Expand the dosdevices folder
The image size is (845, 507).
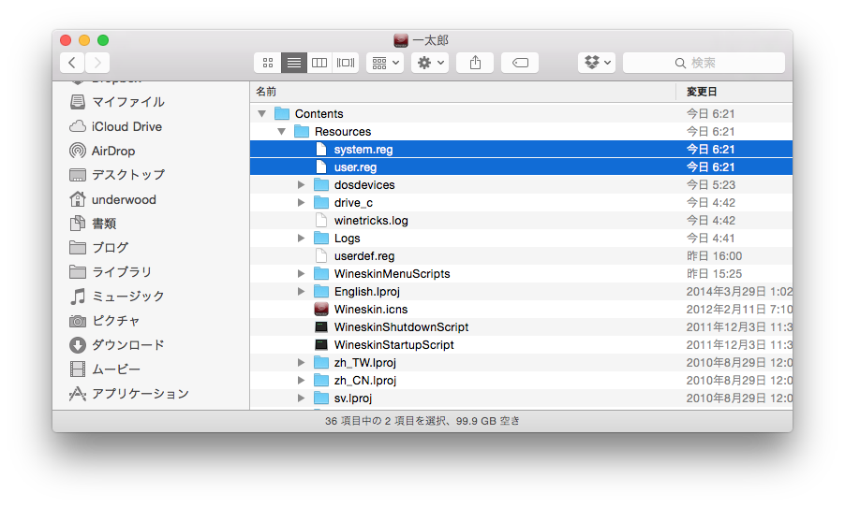click(x=301, y=184)
